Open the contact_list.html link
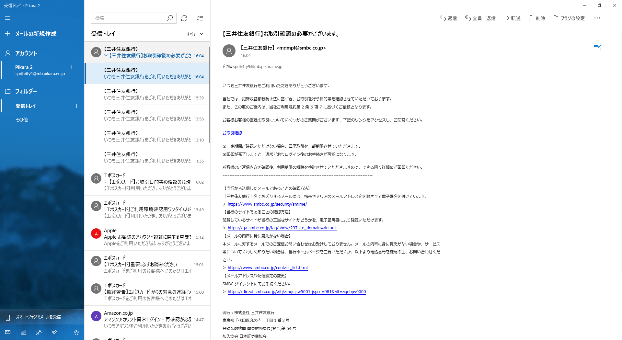Viewport: 622px width, 340px height. 268,268
